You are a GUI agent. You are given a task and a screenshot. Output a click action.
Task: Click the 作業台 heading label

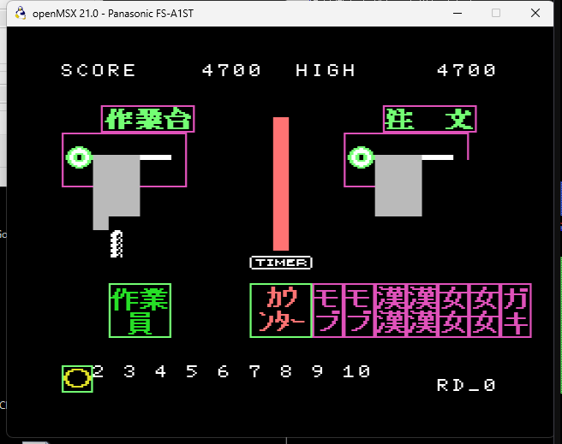coord(147,119)
